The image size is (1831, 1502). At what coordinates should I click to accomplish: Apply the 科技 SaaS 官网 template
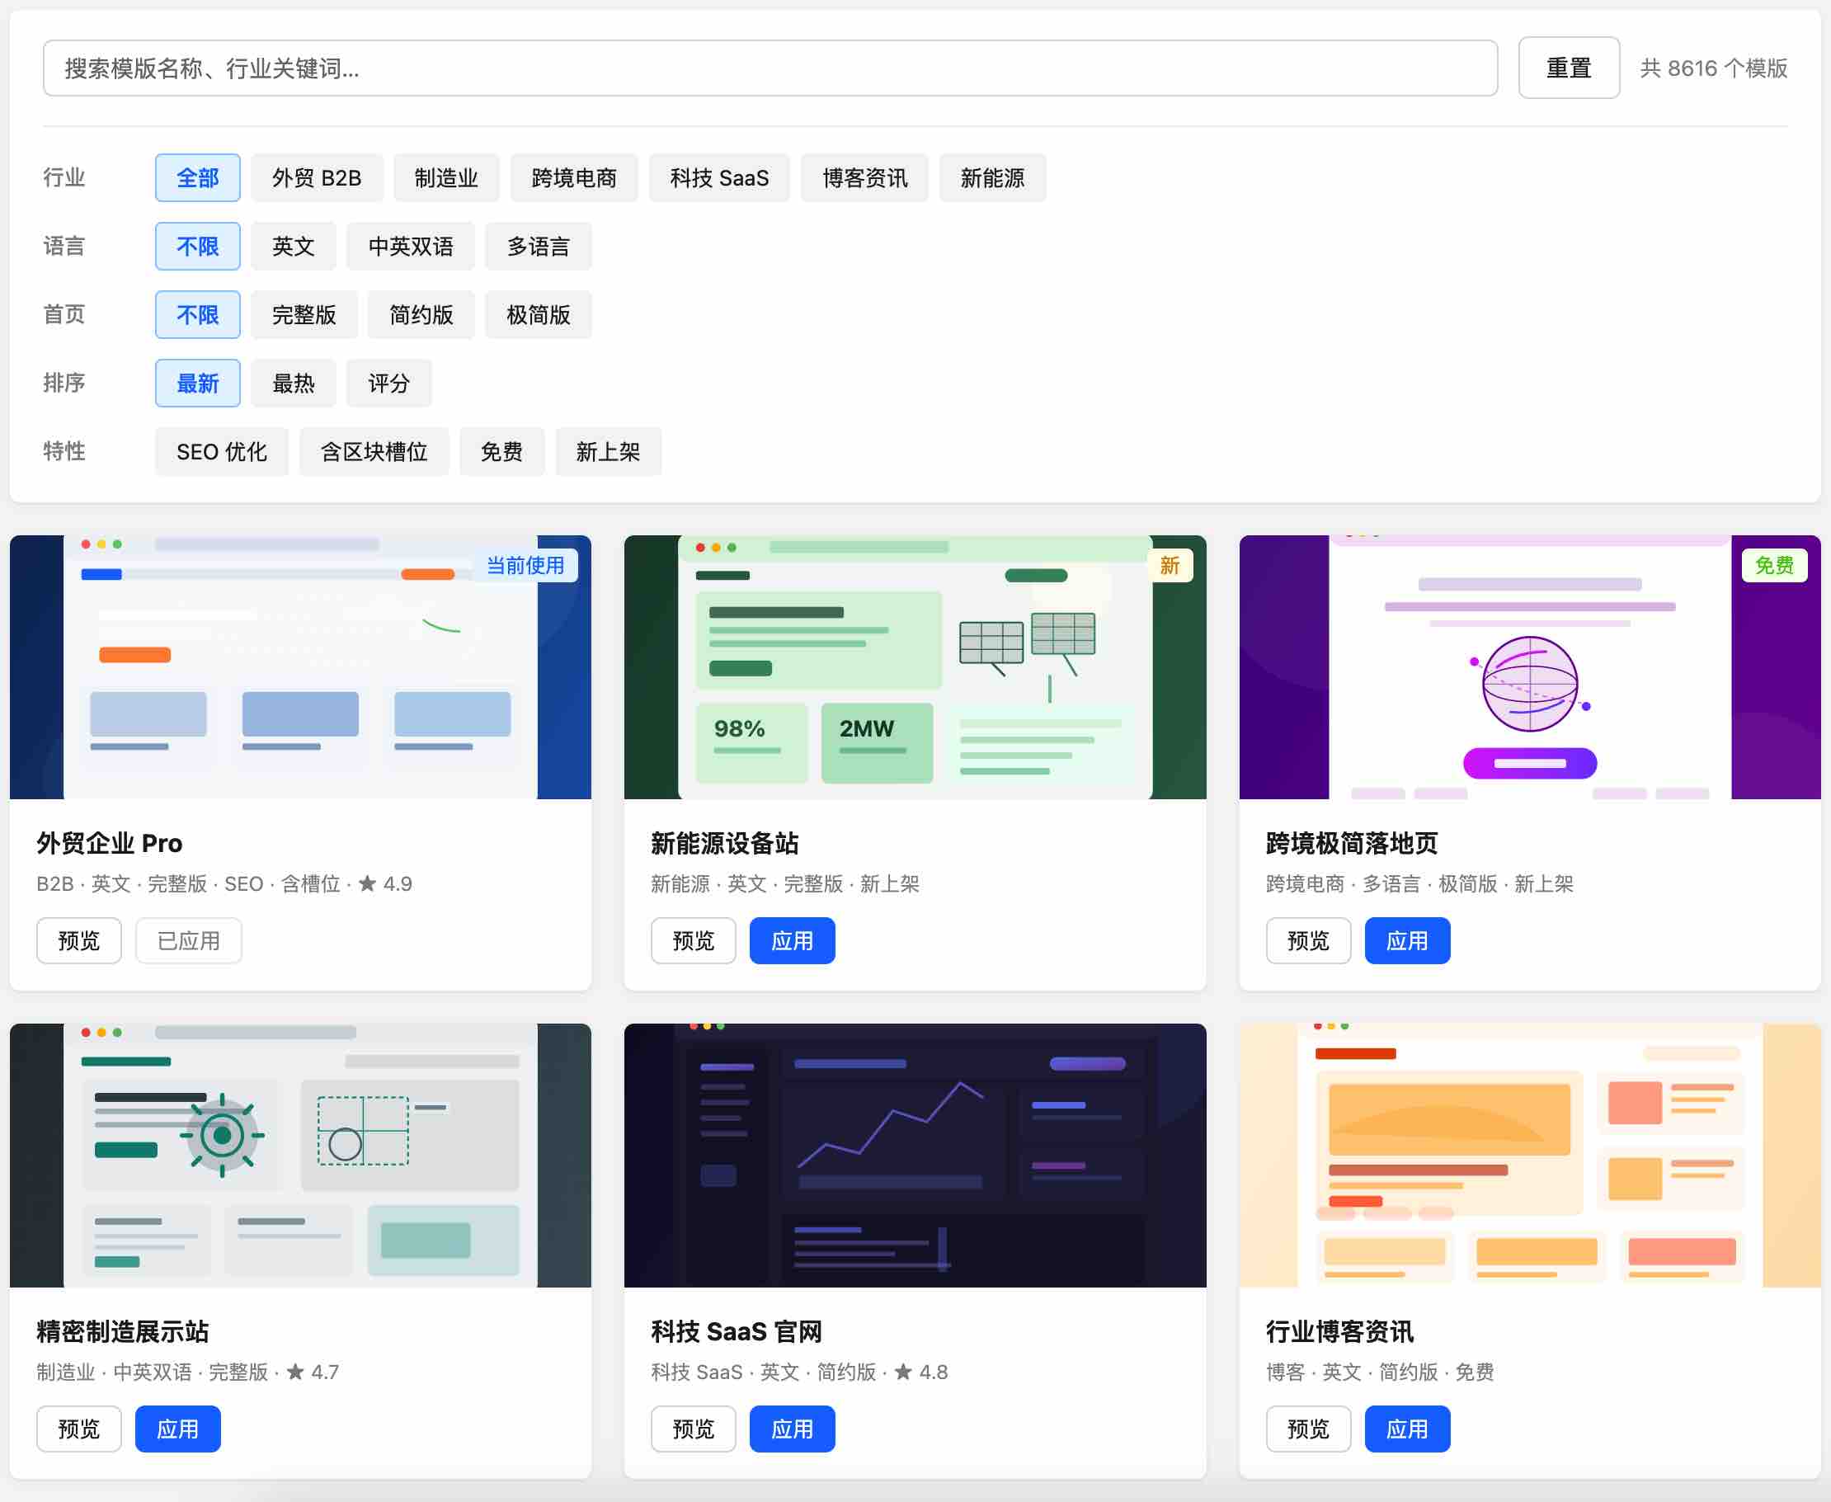pyautogui.click(x=792, y=1429)
